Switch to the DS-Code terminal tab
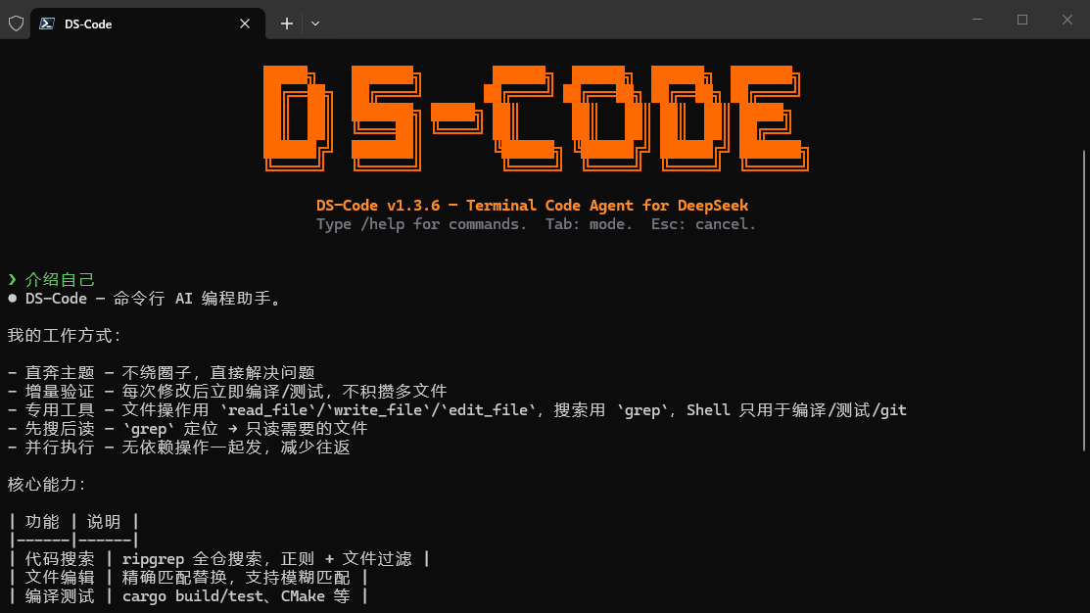This screenshot has height=613, width=1090. click(x=147, y=24)
